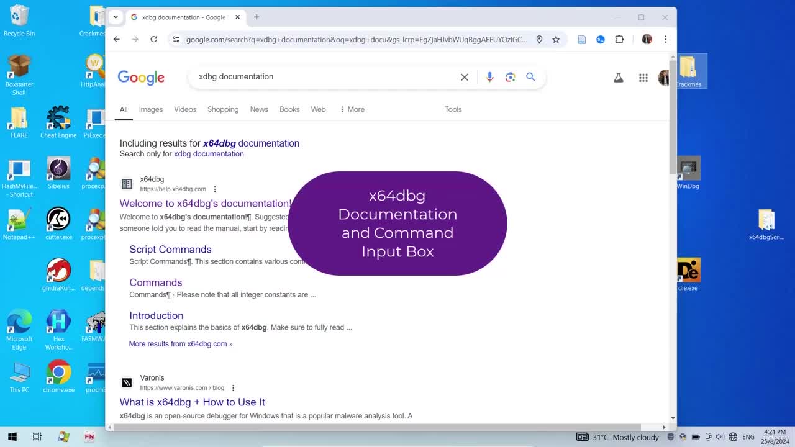Open Varonis result options three dots
Viewport: 795px width, 447px height.
coord(233,388)
